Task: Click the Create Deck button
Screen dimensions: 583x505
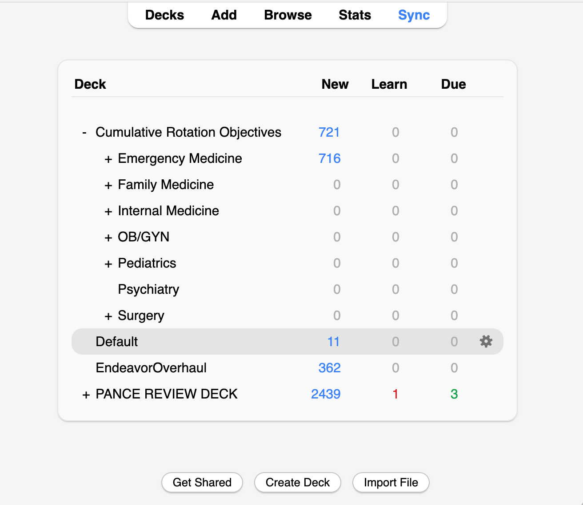Action: (298, 482)
